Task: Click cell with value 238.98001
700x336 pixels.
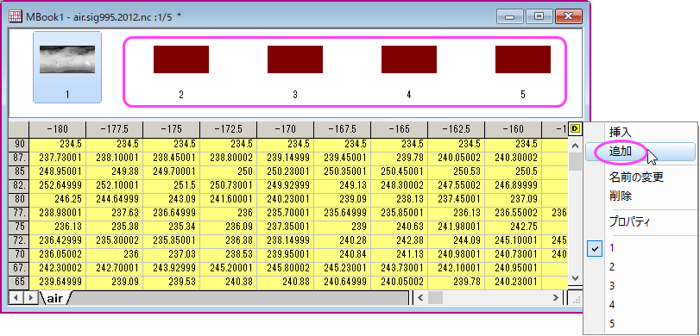Action: 58,214
